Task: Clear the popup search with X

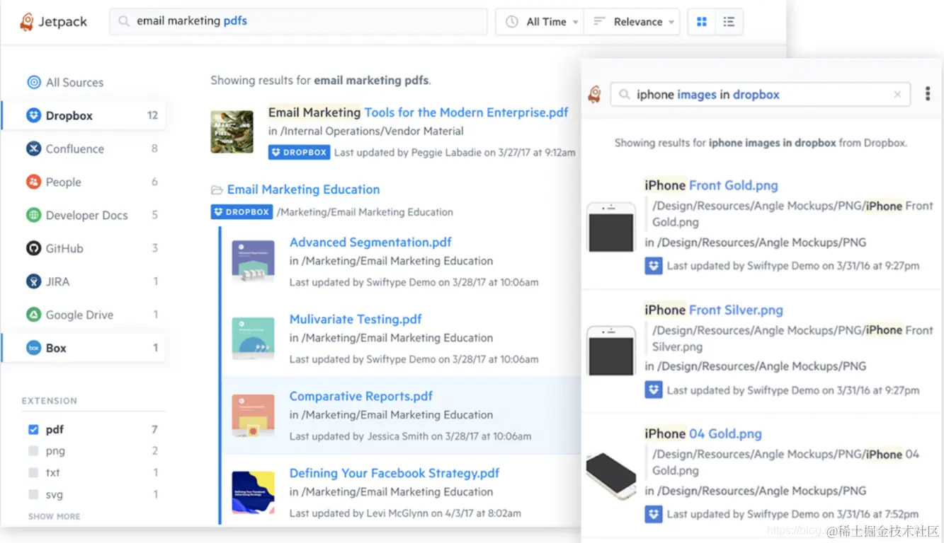Action: [898, 94]
